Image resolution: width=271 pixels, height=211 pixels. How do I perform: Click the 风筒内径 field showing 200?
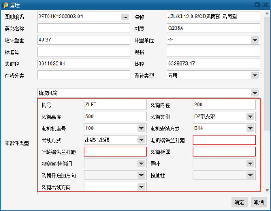click(224, 105)
